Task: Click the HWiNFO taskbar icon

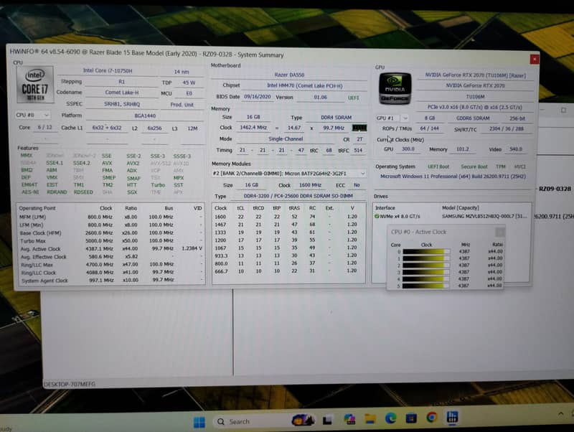Action: pos(452,417)
